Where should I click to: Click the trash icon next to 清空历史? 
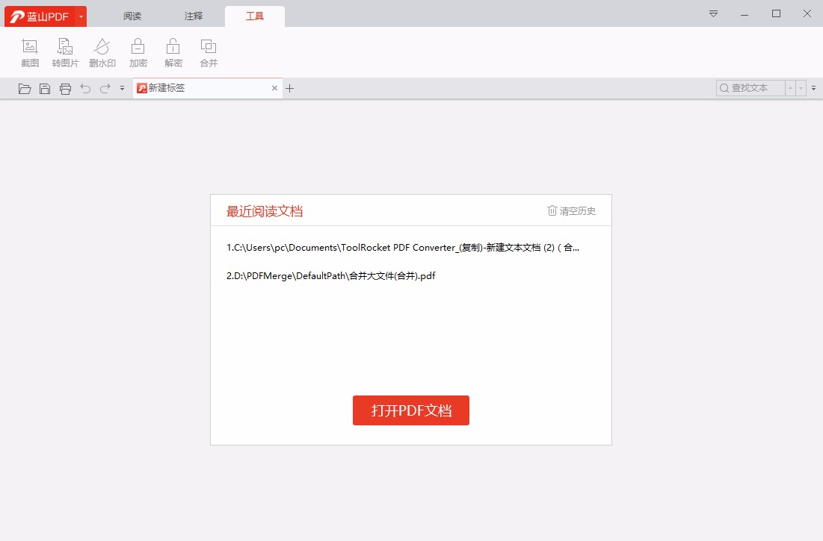[x=552, y=210]
